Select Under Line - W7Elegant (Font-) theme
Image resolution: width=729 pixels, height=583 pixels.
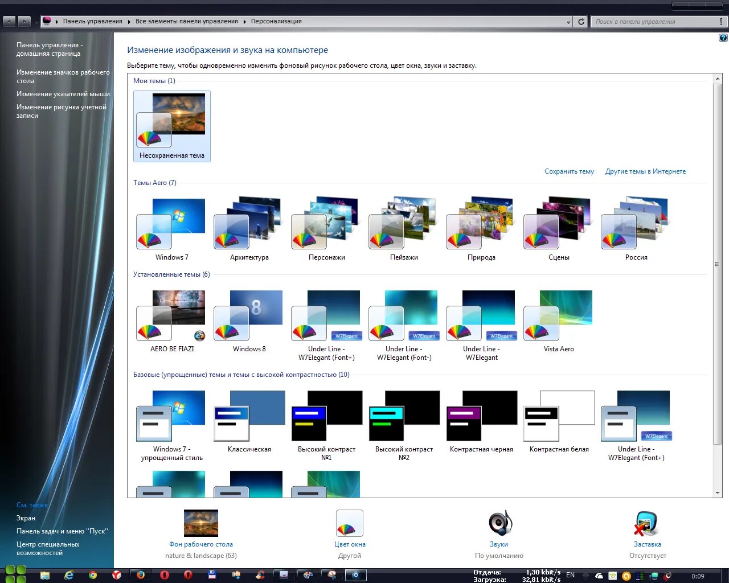(x=404, y=326)
